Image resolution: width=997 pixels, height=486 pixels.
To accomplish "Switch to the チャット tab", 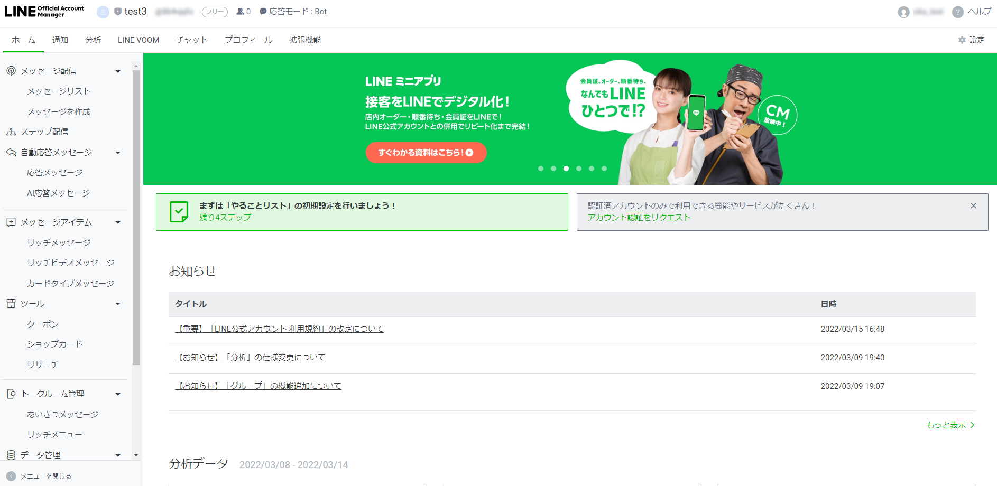I will click(x=192, y=40).
